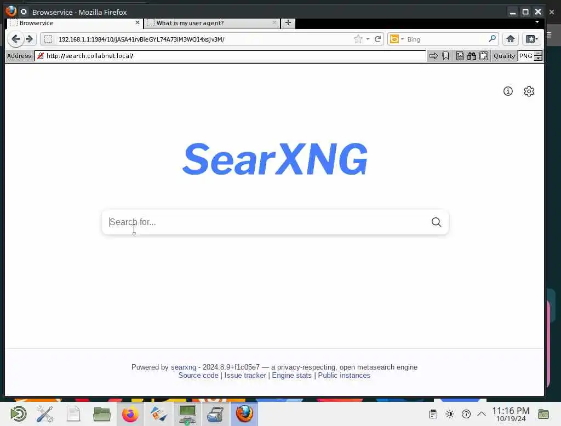The height and width of the screenshot is (426, 561).
Task: Open the application launcher menu in the taskbar
Action: pyautogui.click(x=18, y=414)
